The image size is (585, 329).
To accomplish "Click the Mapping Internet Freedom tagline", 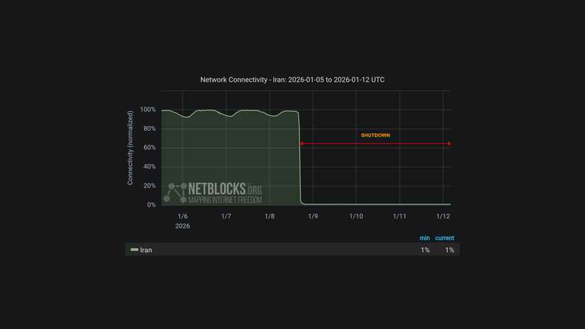I will (x=225, y=200).
